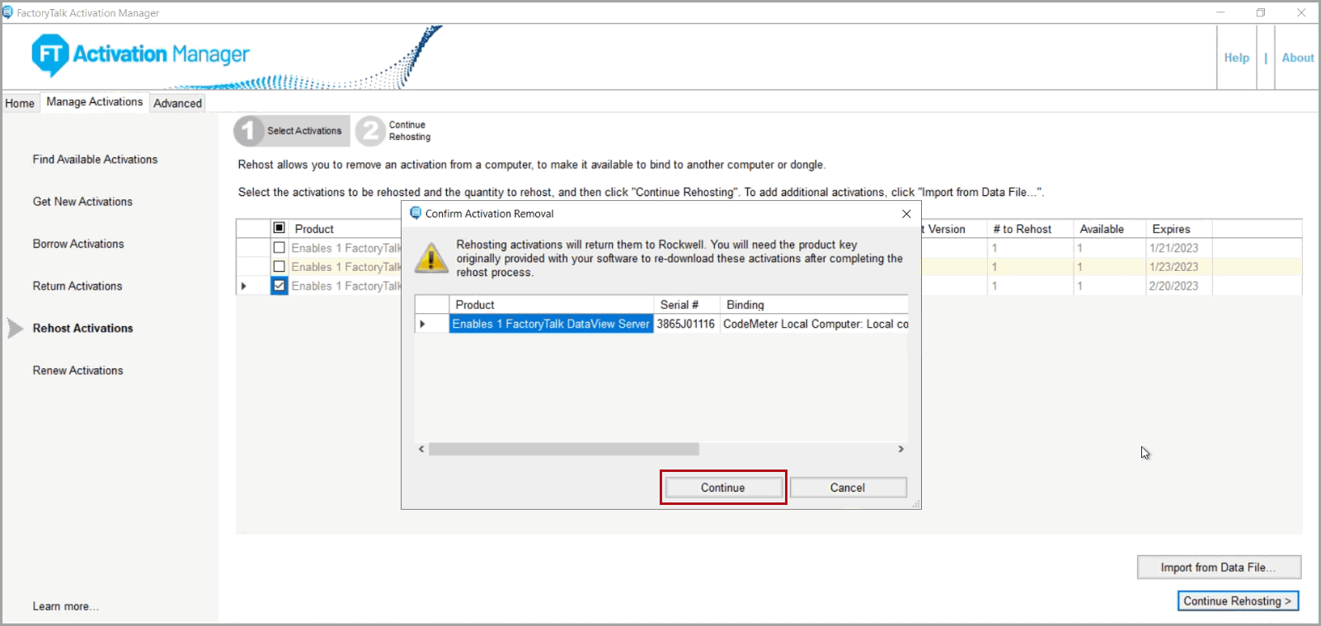The width and height of the screenshot is (1321, 626).
Task: Open Return Activations
Action: 78,286
